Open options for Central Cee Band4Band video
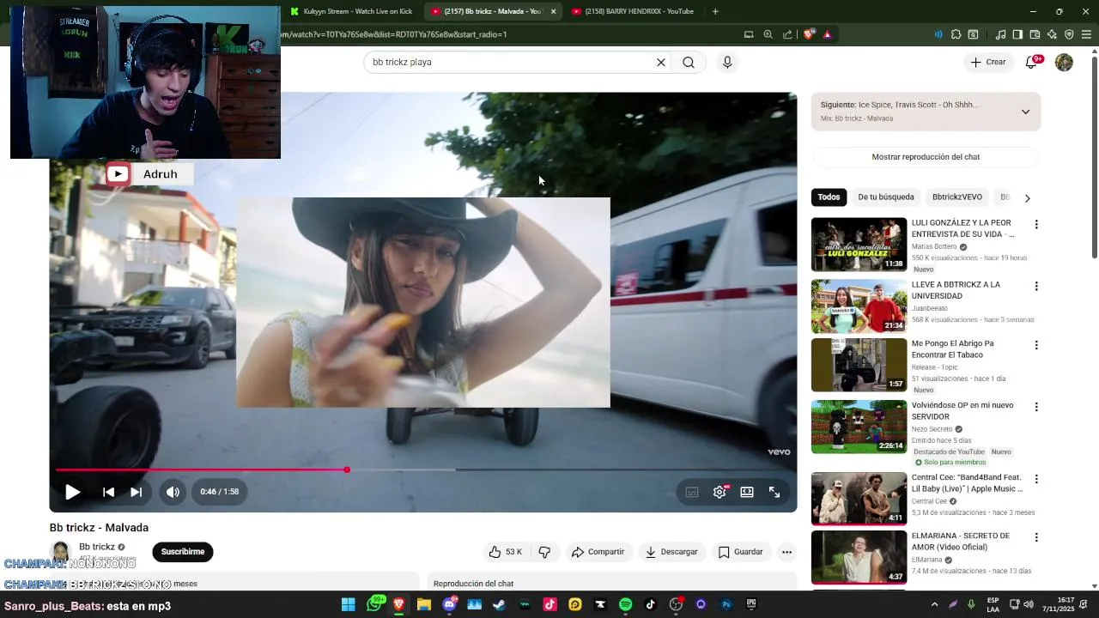Screen dimensions: 1099x618 [1036, 479]
